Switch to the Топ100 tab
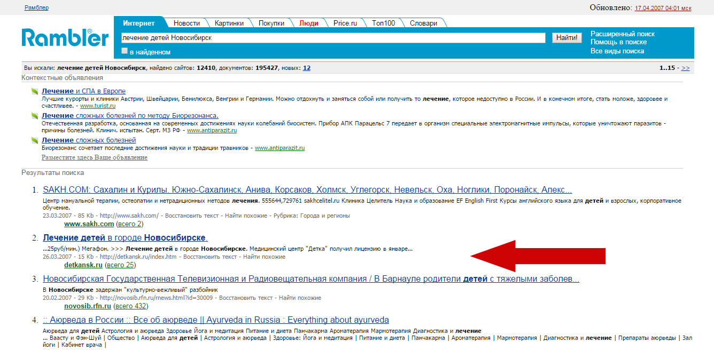This screenshot has height=350, width=714. pyautogui.click(x=384, y=23)
